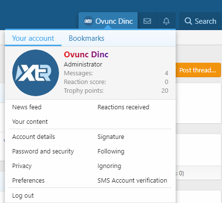The image size is (222, 203).
Task: Open News feed
Action: pos(27,107)
